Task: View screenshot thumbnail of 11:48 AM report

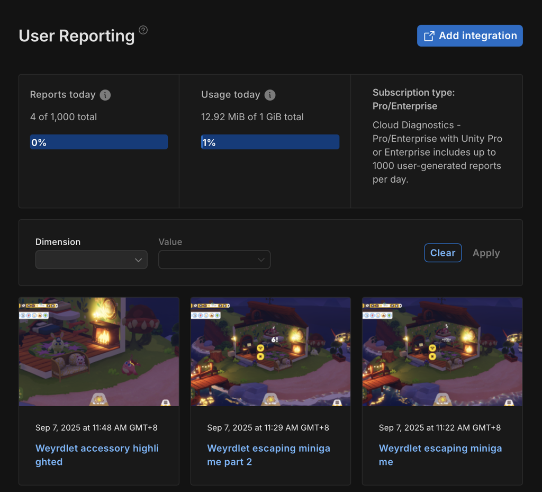Action: coord(99,352)
